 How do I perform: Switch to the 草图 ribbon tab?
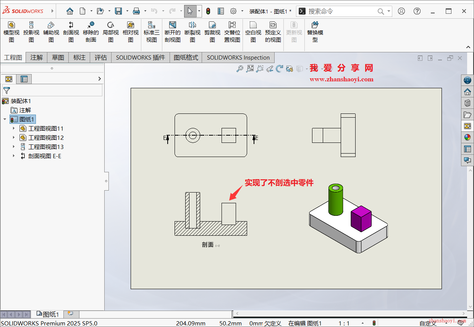(58, 57)
